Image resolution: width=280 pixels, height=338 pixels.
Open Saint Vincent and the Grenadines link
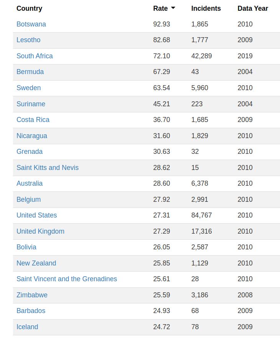pyautogui.click(x=67, y=279)
